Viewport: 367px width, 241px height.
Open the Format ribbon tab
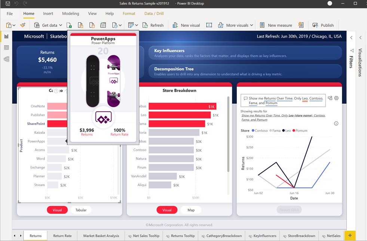coord(129,13)
